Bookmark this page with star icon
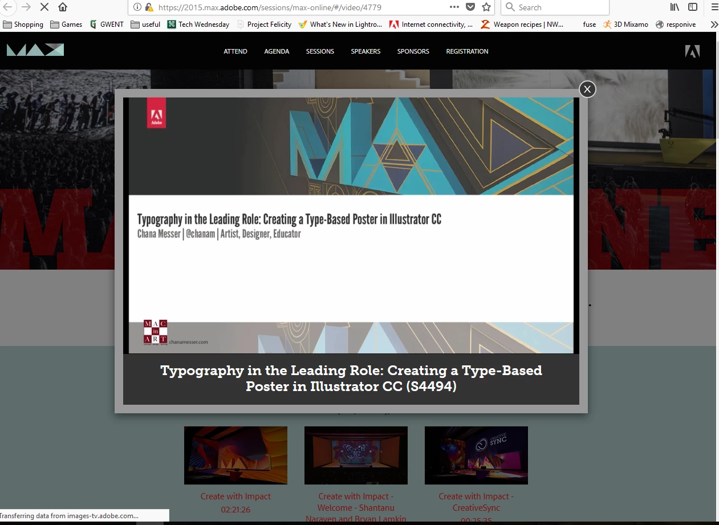This screenshot has width=719, height=525. click(486, 7)
